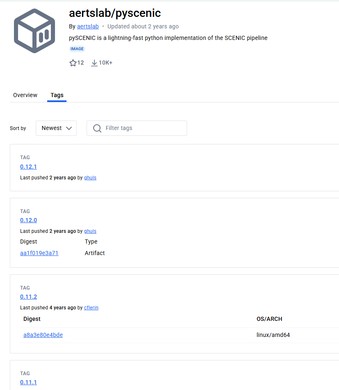Click the magnifier icon in Filter tags

tap(97, 128)
